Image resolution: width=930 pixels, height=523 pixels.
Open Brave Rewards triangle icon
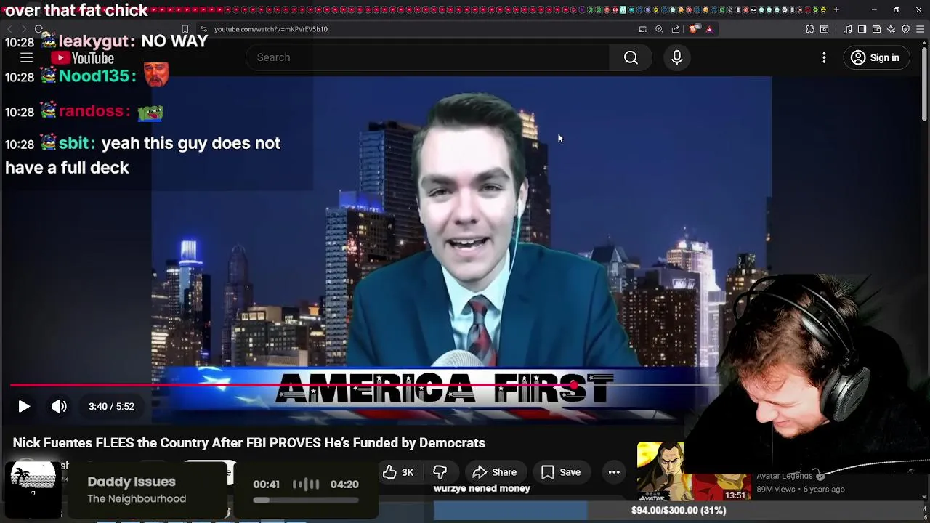709,29
